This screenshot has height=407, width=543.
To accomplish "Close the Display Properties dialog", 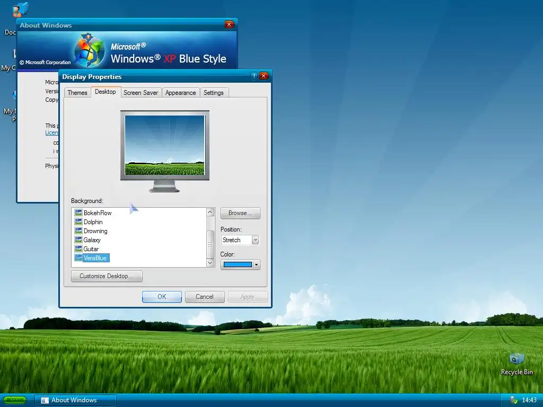I will point(264,76).
